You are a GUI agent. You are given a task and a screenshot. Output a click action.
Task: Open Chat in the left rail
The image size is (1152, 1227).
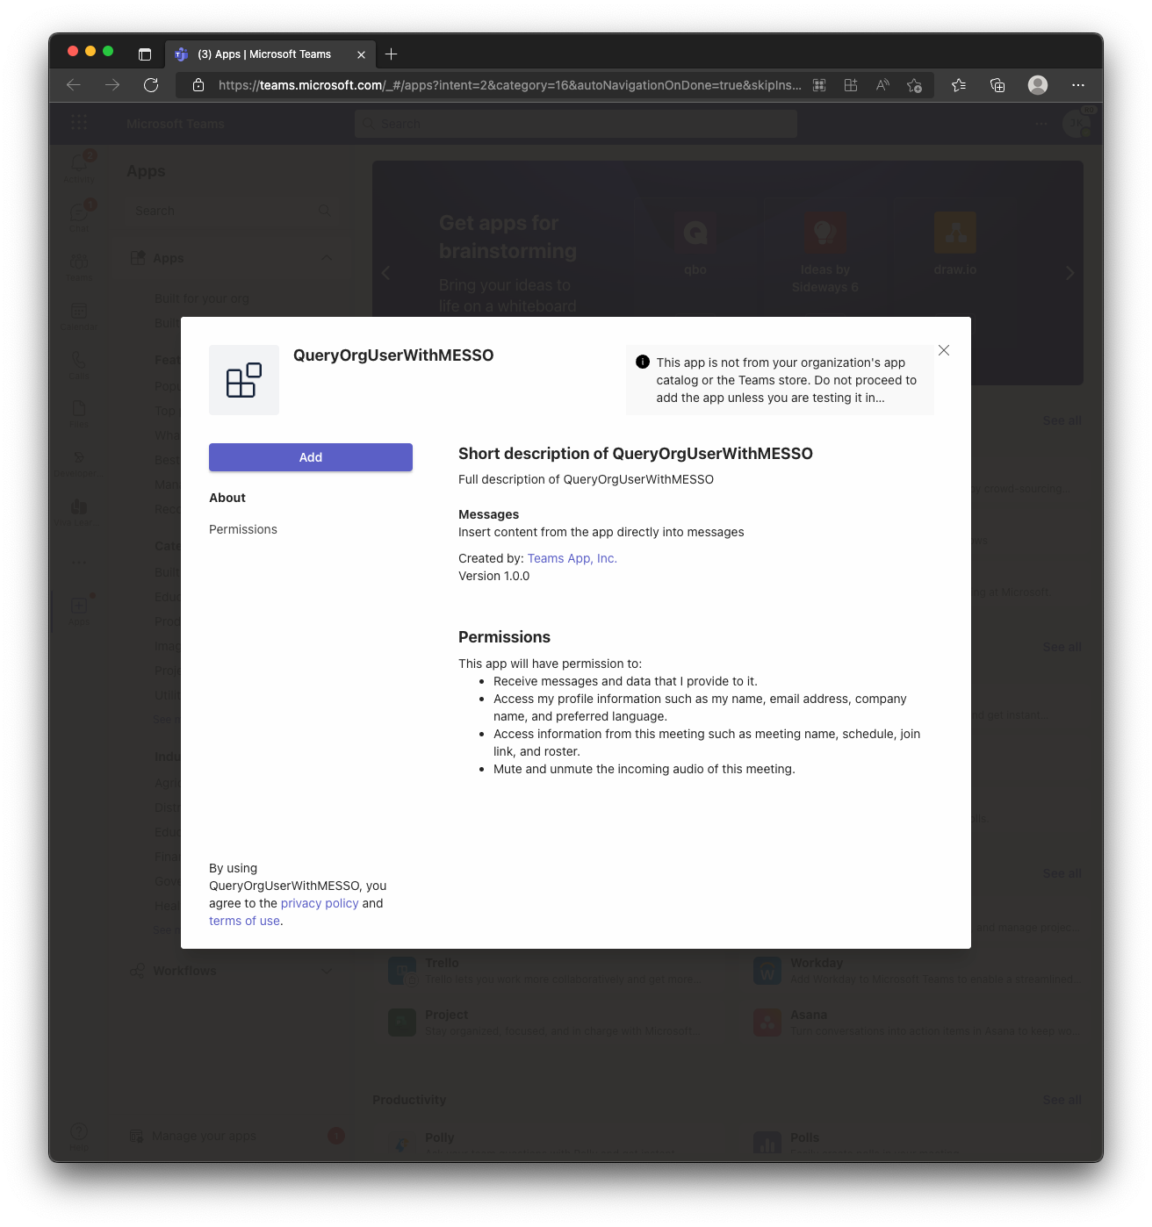point(79,215)
